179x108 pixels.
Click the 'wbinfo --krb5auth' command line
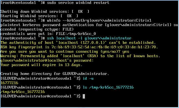(99, 21)
